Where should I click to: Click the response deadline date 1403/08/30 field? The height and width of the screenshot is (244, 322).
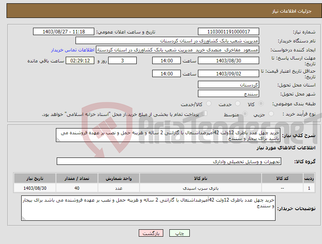point(229,60)
